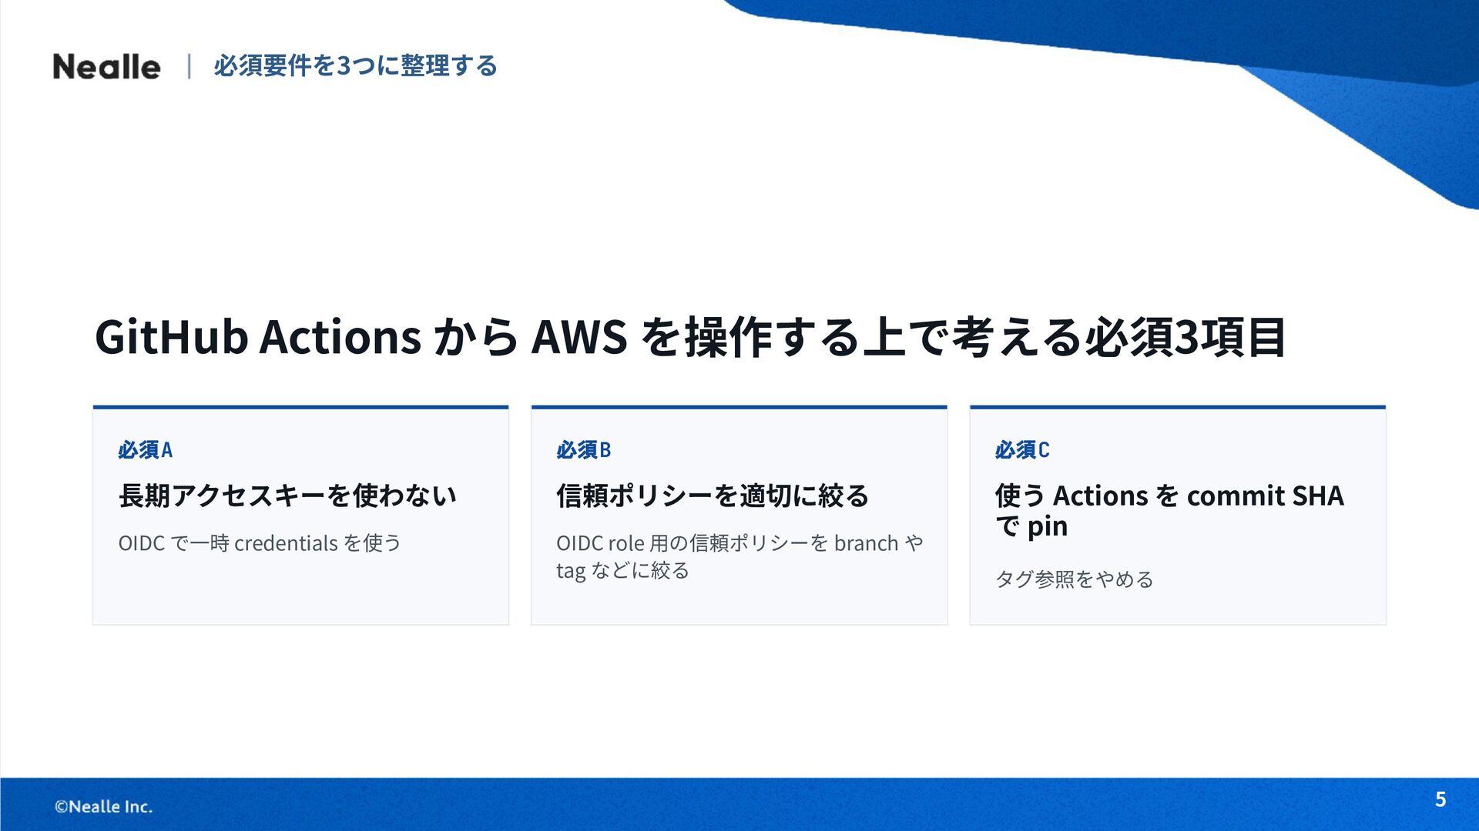Click the OIDC role 用の信頼ポリシー description
Screen dimensions: 1479x831
739,556
